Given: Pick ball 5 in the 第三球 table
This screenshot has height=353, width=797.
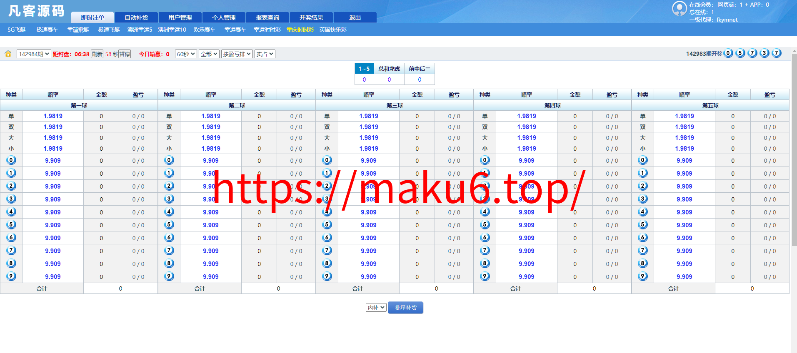Looking at the screenshot, I should (327, 225).
